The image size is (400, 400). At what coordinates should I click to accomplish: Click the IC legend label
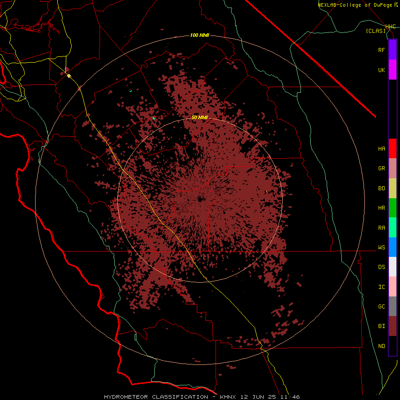(x=382, y=287)
